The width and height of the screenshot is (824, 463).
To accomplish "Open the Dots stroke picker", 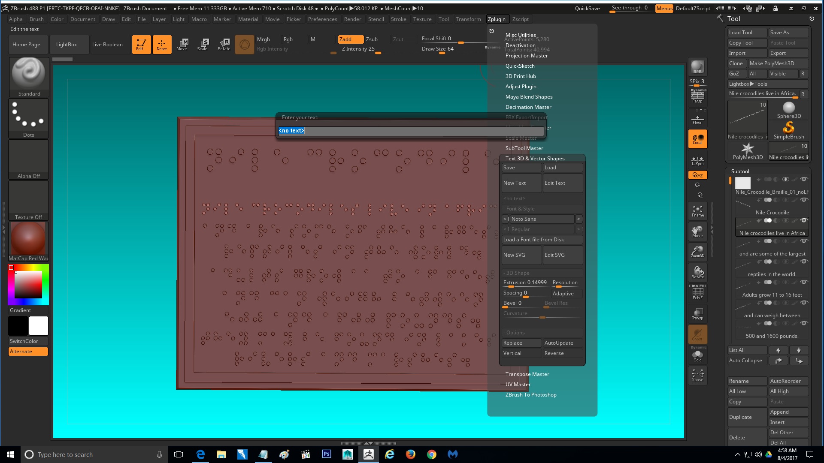I will pyautogui.click(x=29, y=118).
